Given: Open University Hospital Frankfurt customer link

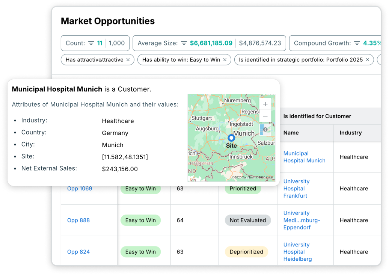Looking at the screenshot, I should coord(296,189).
